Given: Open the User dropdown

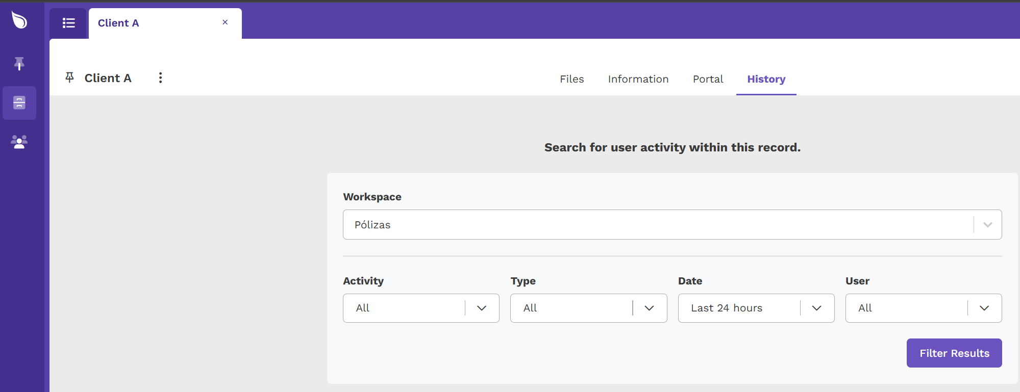Looking at the screenshot, I should pos(923,308).
